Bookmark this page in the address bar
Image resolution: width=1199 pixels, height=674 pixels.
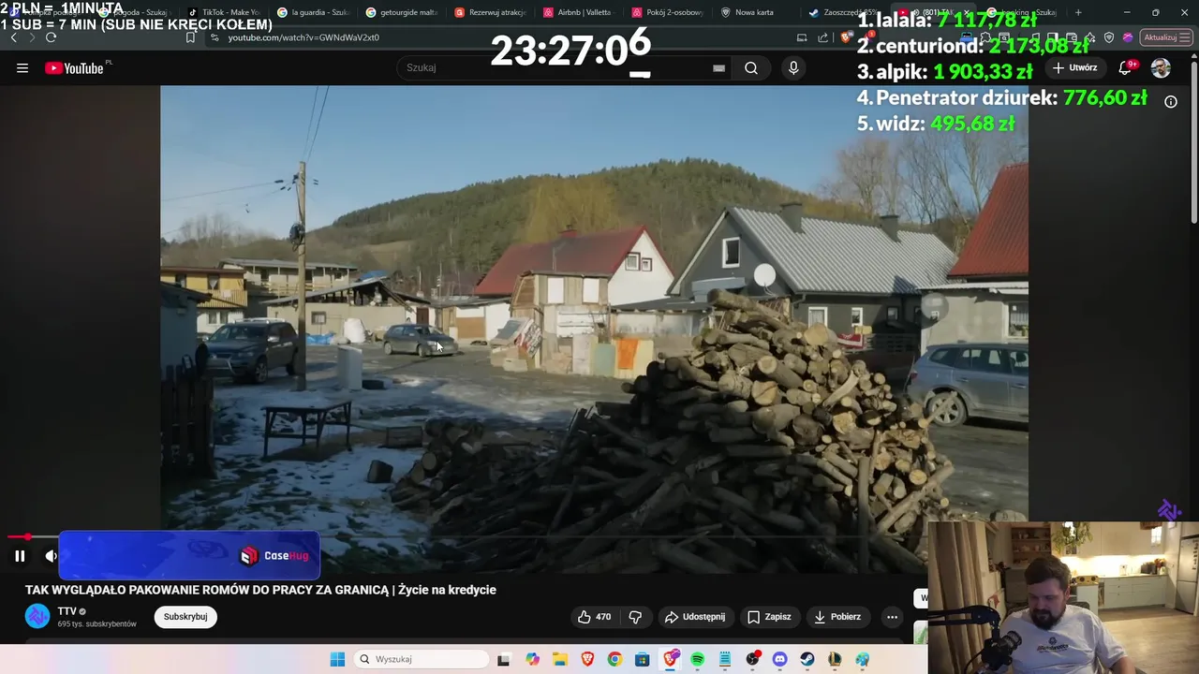(x=190, y=37)
